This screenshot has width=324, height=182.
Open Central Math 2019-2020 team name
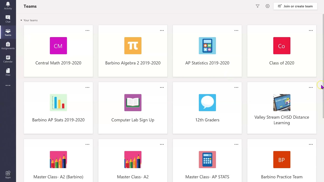coord(58,63)
